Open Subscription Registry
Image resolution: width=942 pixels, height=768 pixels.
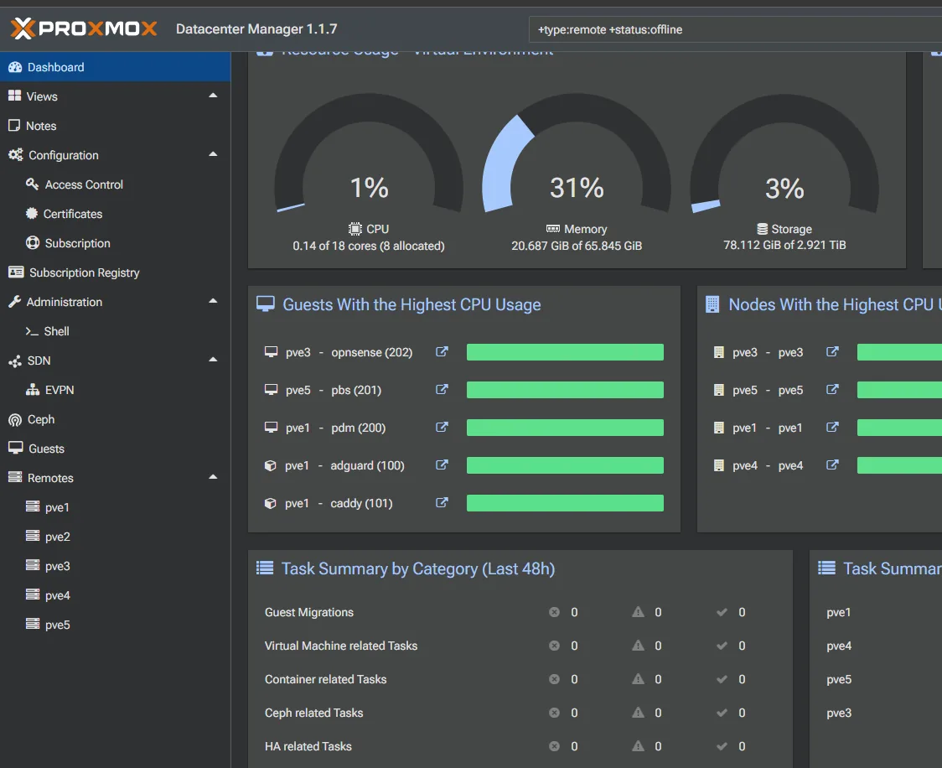116,272
